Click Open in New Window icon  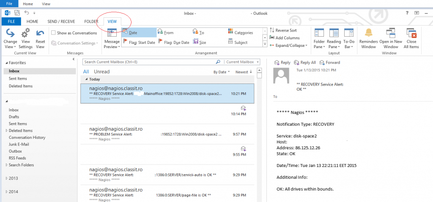[390, 34]
